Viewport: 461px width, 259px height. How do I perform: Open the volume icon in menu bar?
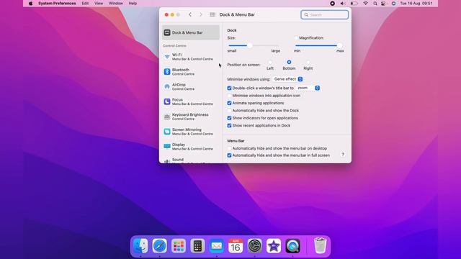pos(343,4)
